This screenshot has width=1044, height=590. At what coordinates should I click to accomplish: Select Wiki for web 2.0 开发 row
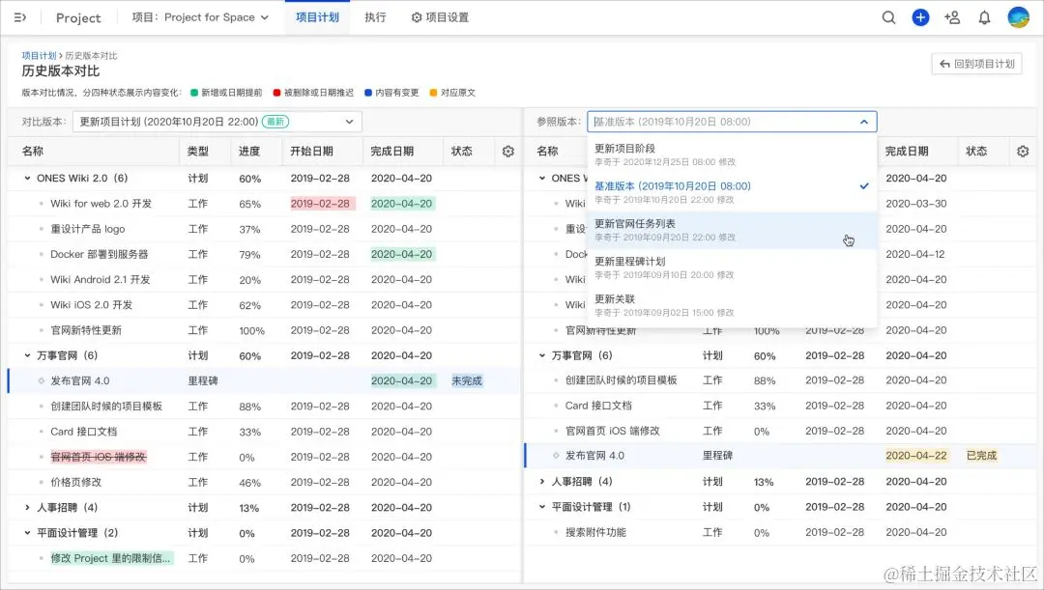coord(264,204)
